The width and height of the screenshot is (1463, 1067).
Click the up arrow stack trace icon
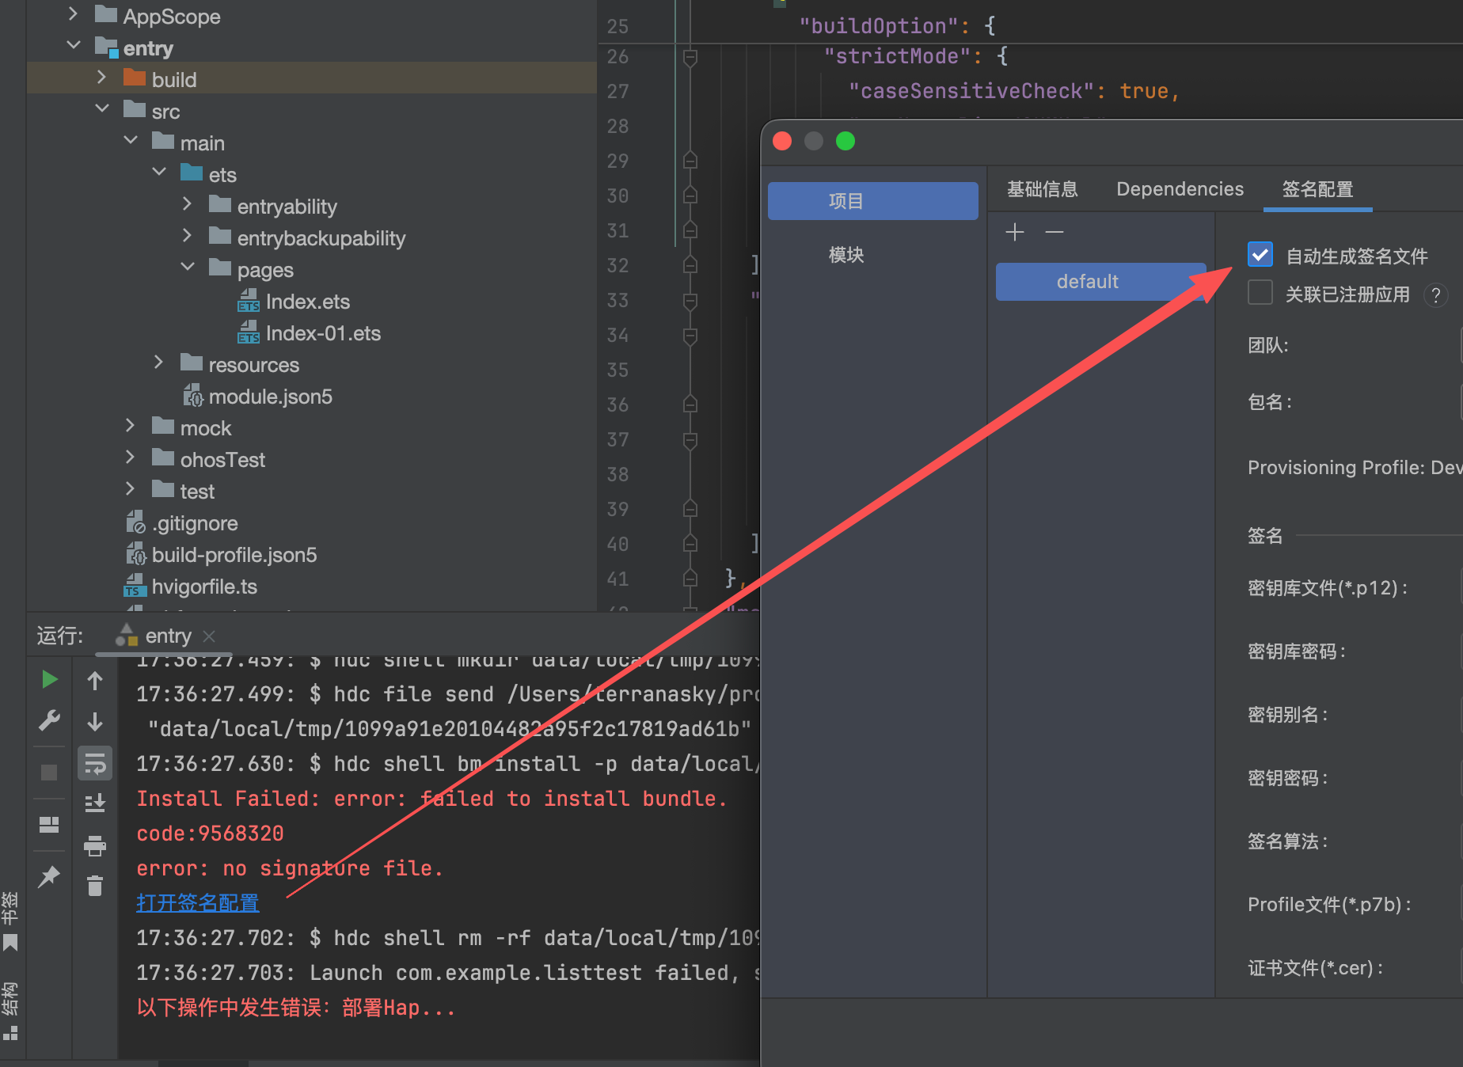click(95, 681)
